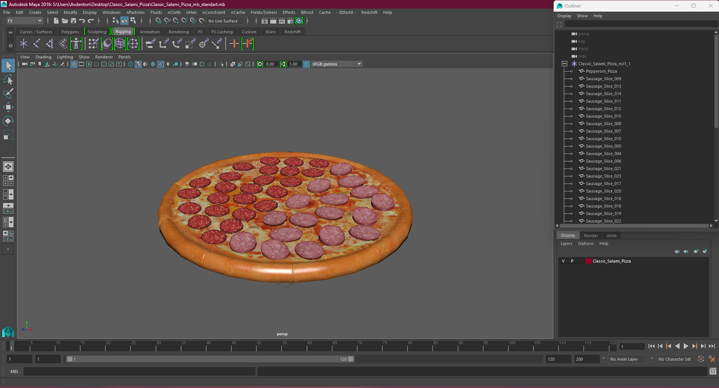Toggle the Auto Keyframe button
The height and width of the screenshot is (388, 719).
701,359
